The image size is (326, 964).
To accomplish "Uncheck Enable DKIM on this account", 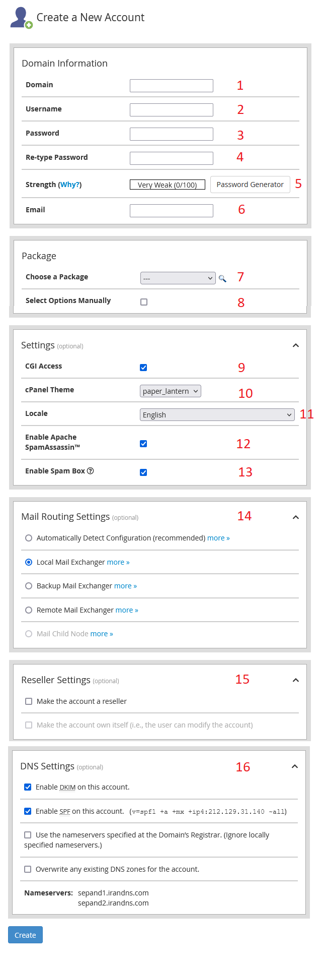I will click(x=28, y=787).
